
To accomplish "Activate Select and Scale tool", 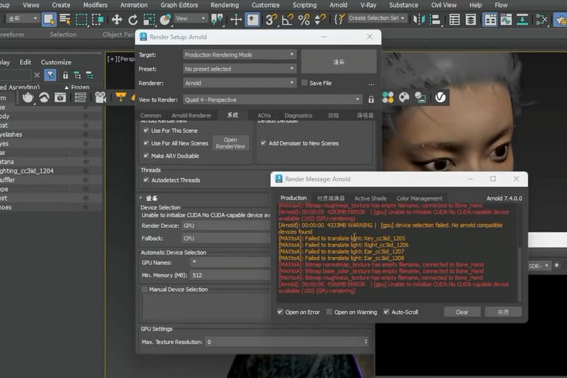I will click(x=149, y=19).
